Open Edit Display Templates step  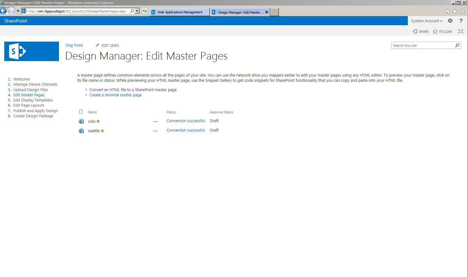tap(33, 100)
